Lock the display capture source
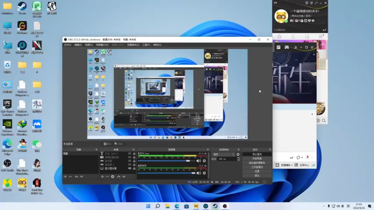Image resolution: width=374 pixels, height=210 pixels. (134, 168)
